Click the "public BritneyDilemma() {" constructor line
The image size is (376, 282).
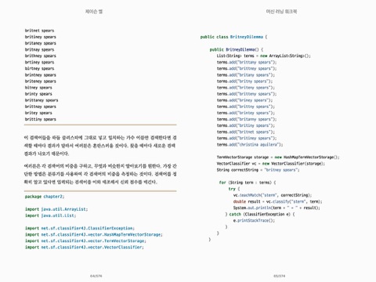[237, 49]
